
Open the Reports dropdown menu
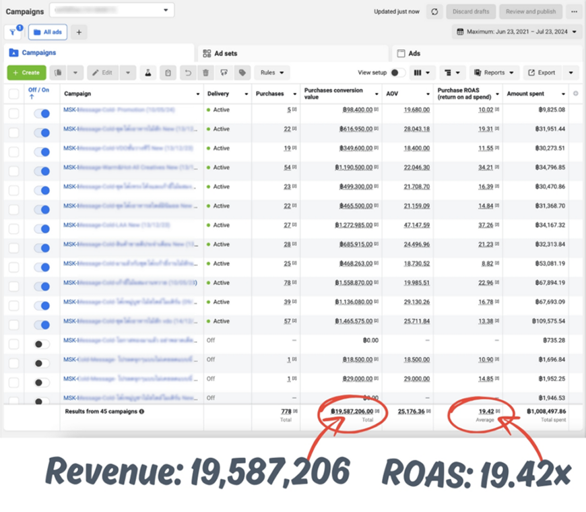click(x=494, y=73)
